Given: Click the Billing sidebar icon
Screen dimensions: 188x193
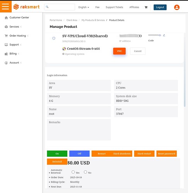Looking at the screenshot, I should [x=6, y=54].
